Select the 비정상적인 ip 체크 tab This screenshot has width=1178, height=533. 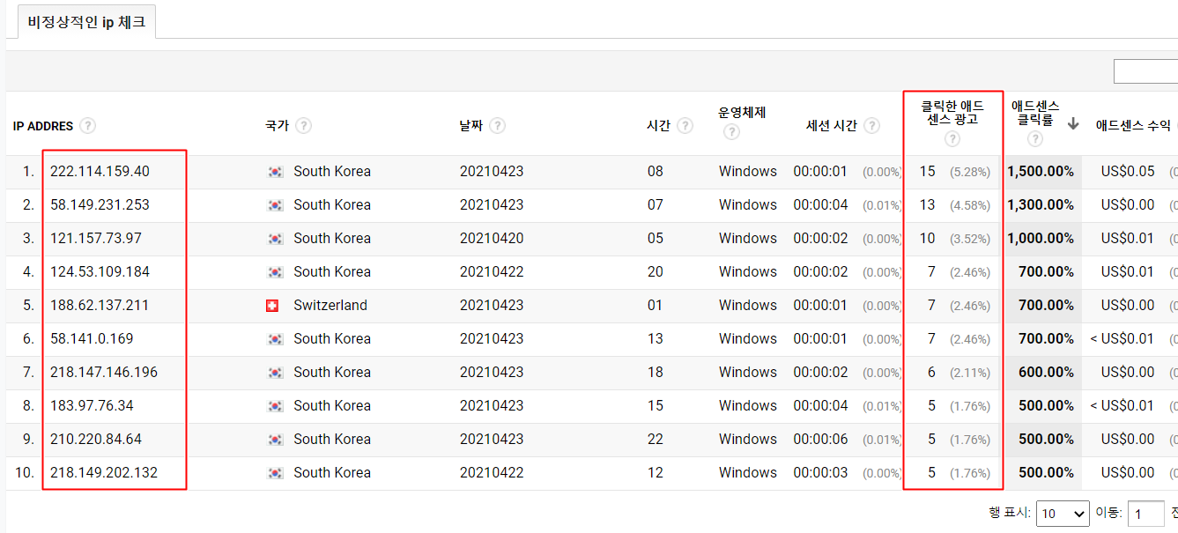pyautogui.click(x=85, y=21)
